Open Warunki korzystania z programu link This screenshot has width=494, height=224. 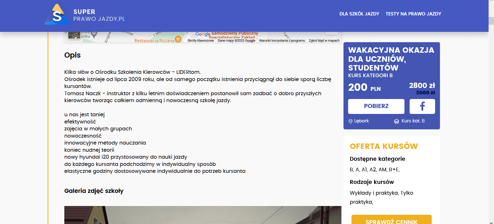click(x=282, y=41)
